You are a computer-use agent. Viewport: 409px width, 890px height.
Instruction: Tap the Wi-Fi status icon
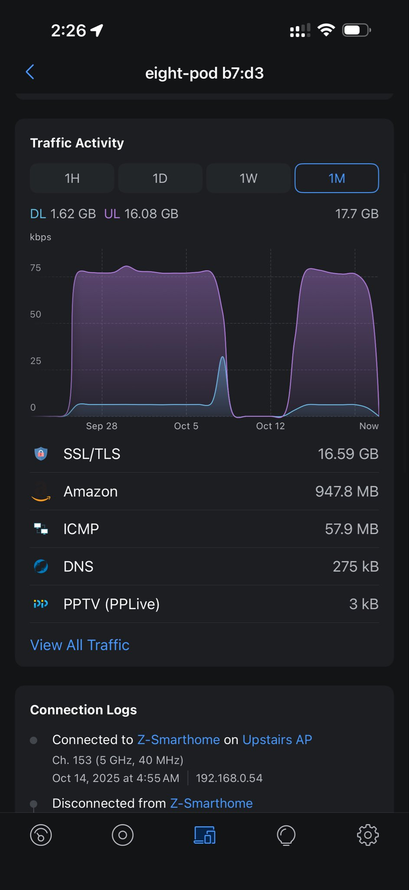click(326, 30)
